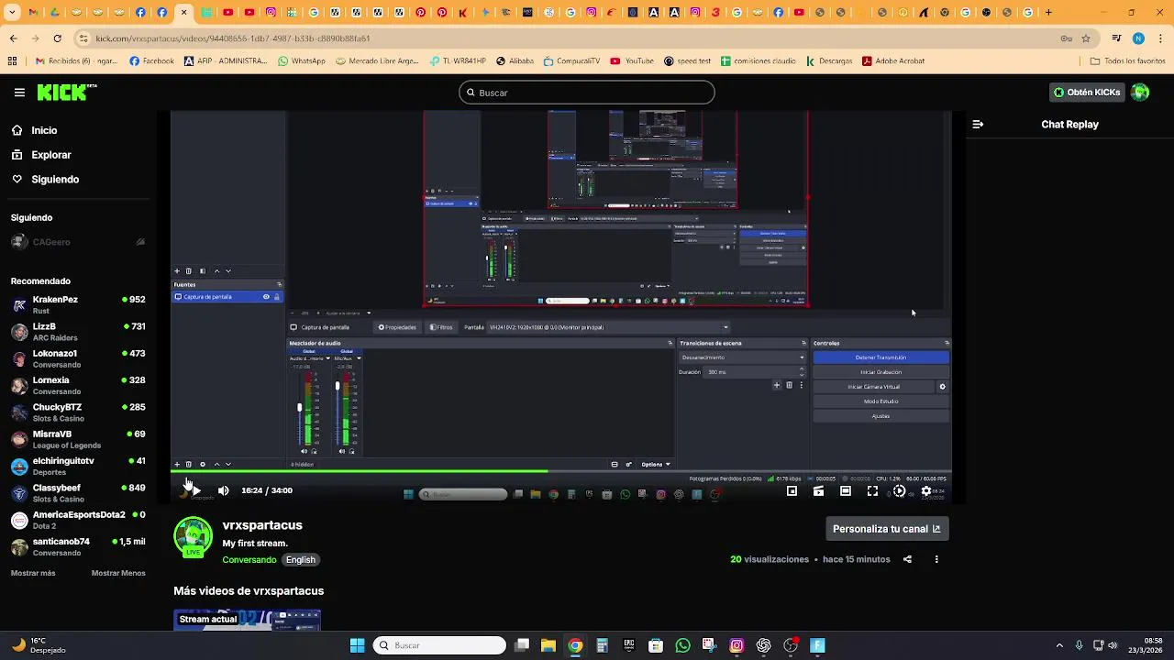Show hidden system tray icons chevron

(1059, 645)
